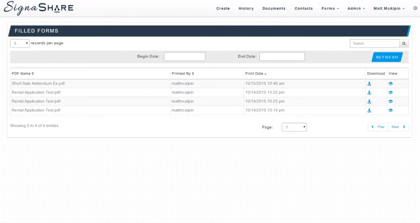Open the Matt McAlpin user menu
Viewport: 420px width, 223px height.
pyautogui.click(x=389, y=9)
